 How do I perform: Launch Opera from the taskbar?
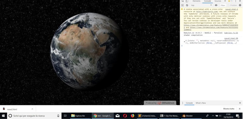(125, 116)
